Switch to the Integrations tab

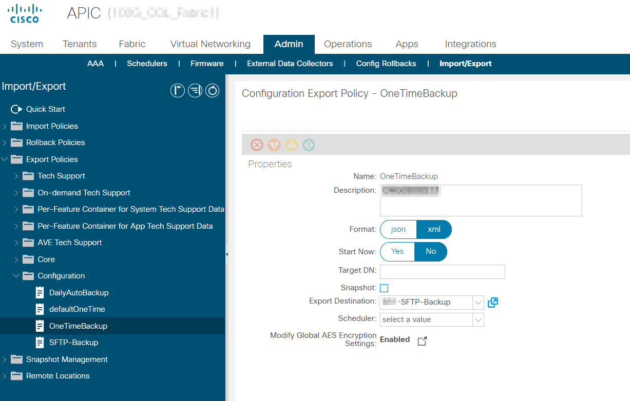pyautogui.click(x=470, y=44)
